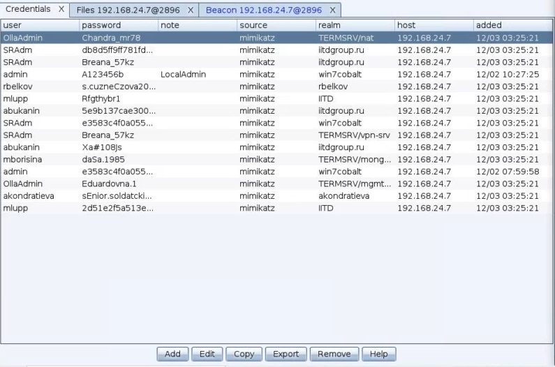Sort by the user column header
This screenshot has height=367, width=555.
[x=40, y=25]
